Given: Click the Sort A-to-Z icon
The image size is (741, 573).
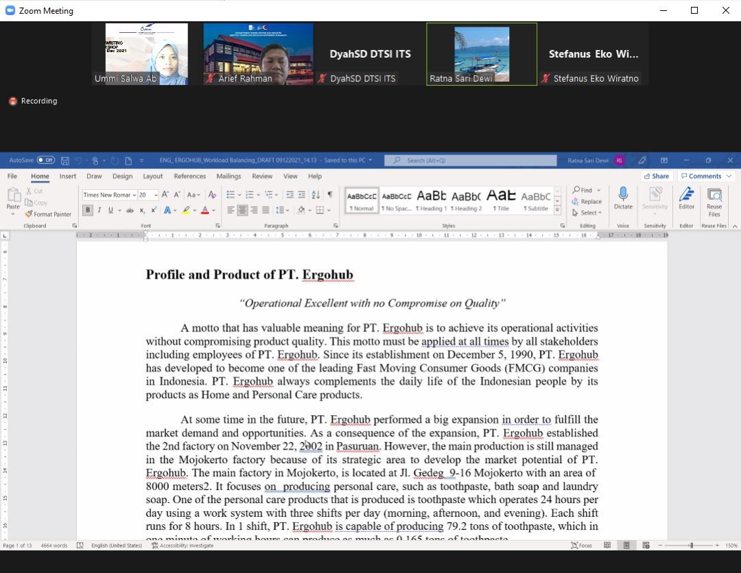Looking at the screenshot, I should 316,195.
